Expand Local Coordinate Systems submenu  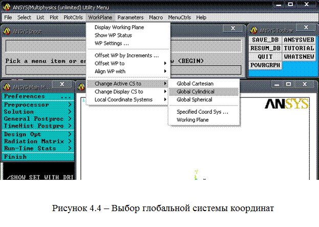pos(128,99)
